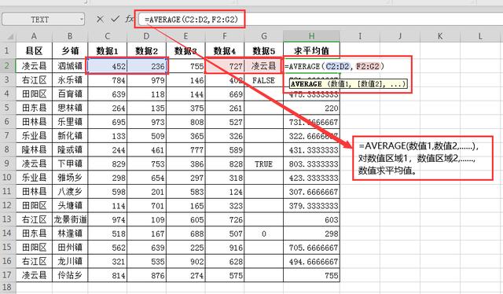Click cell G14 containing 0
Image resolution: width=503 pixels, height=294 pixels.
[264, 233]
